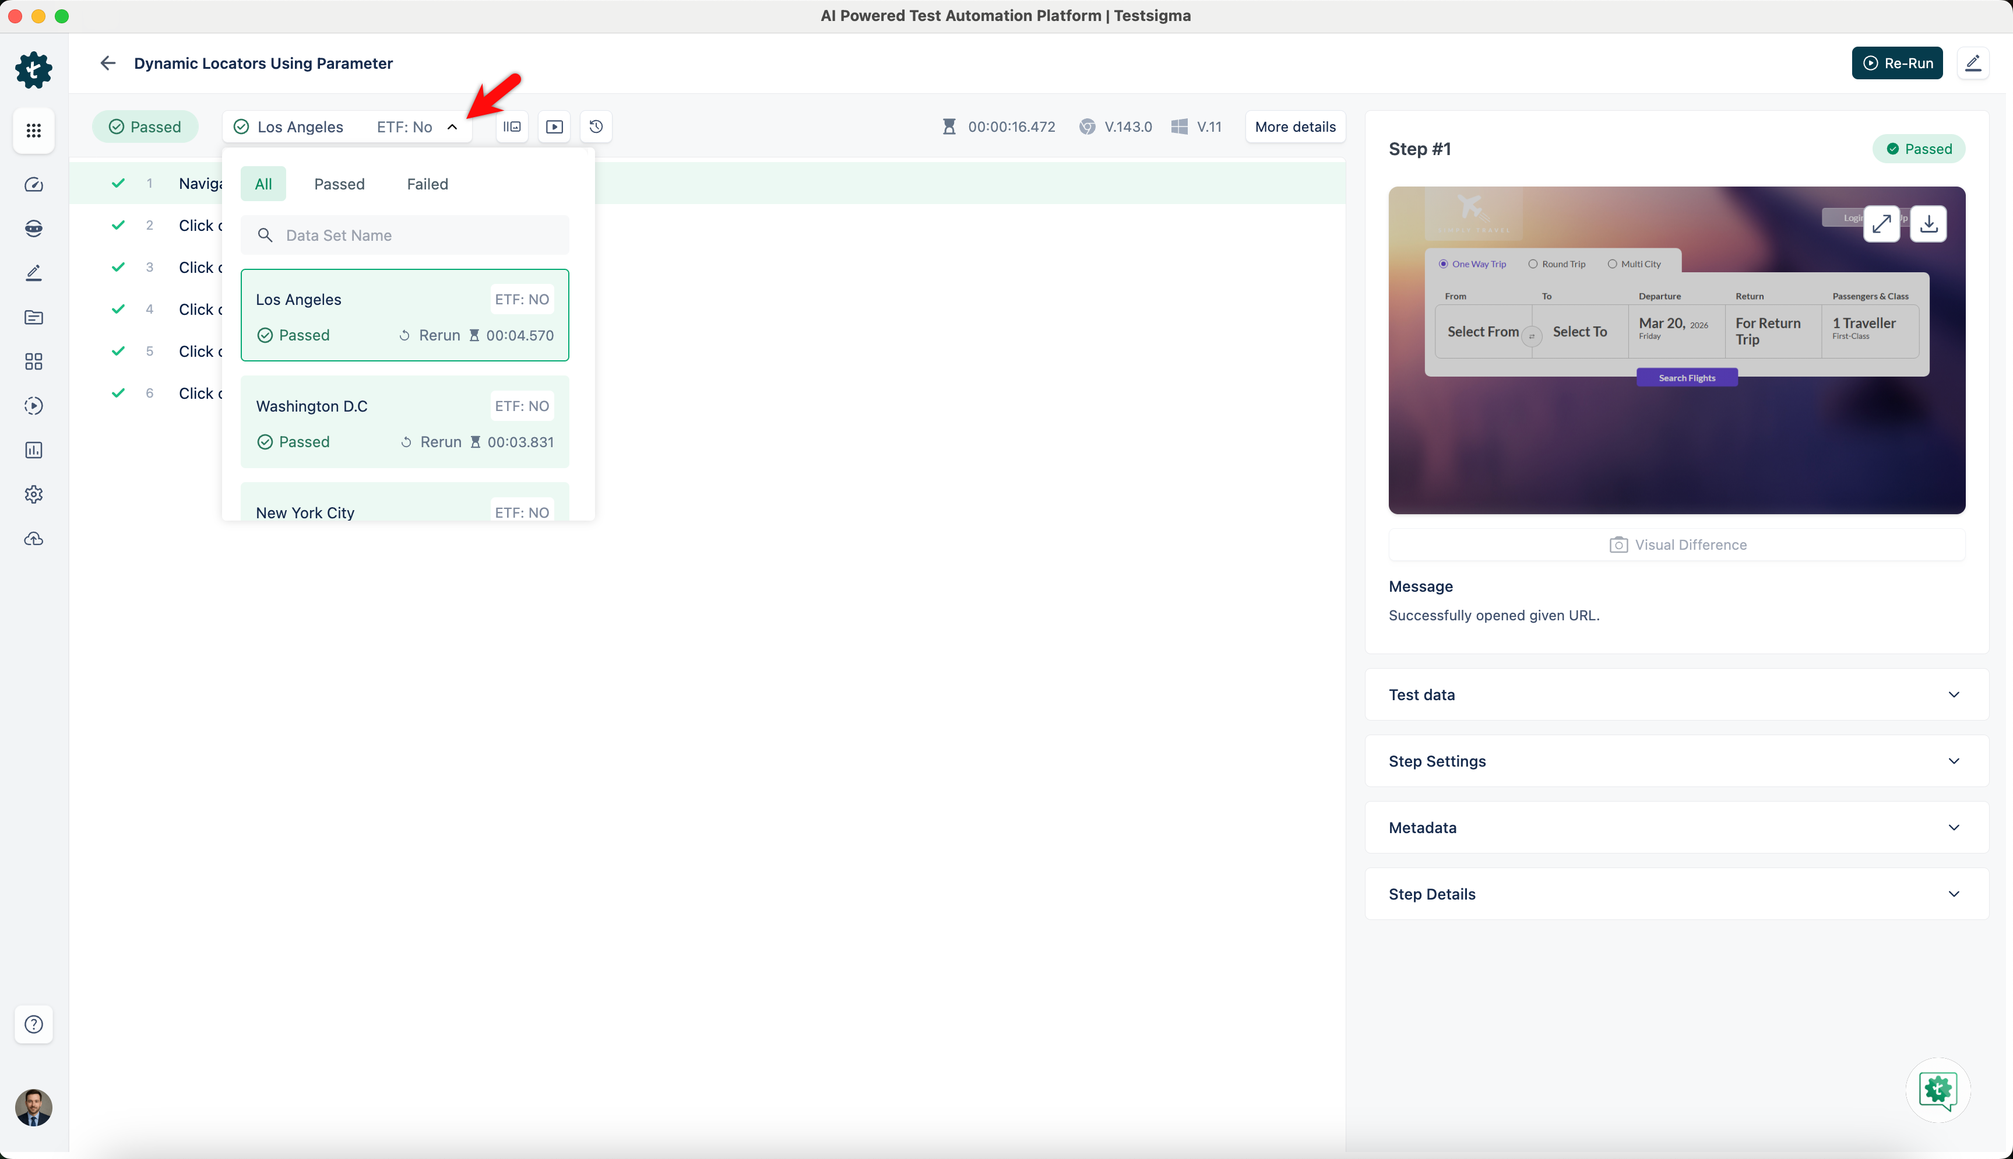This screenshot has width=2013, height=1159.
Task: Open the Testsigma chat assistant widget
Action: point(1937,1090)
